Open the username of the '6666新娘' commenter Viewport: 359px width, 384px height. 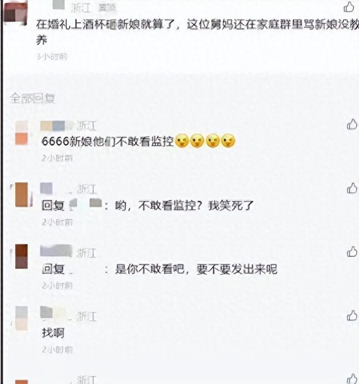(57, 126)
